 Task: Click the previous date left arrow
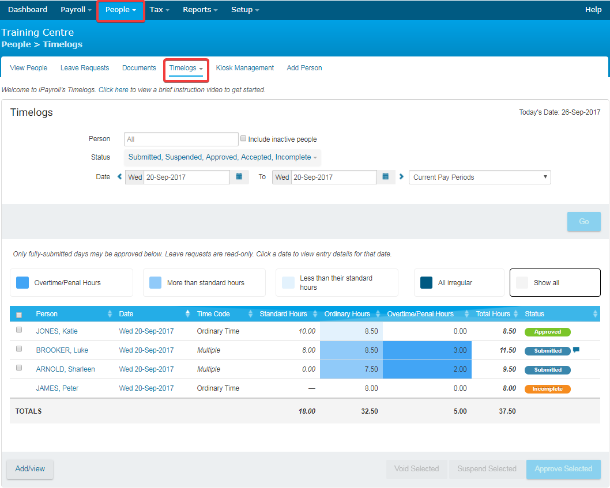pos(120,177)
